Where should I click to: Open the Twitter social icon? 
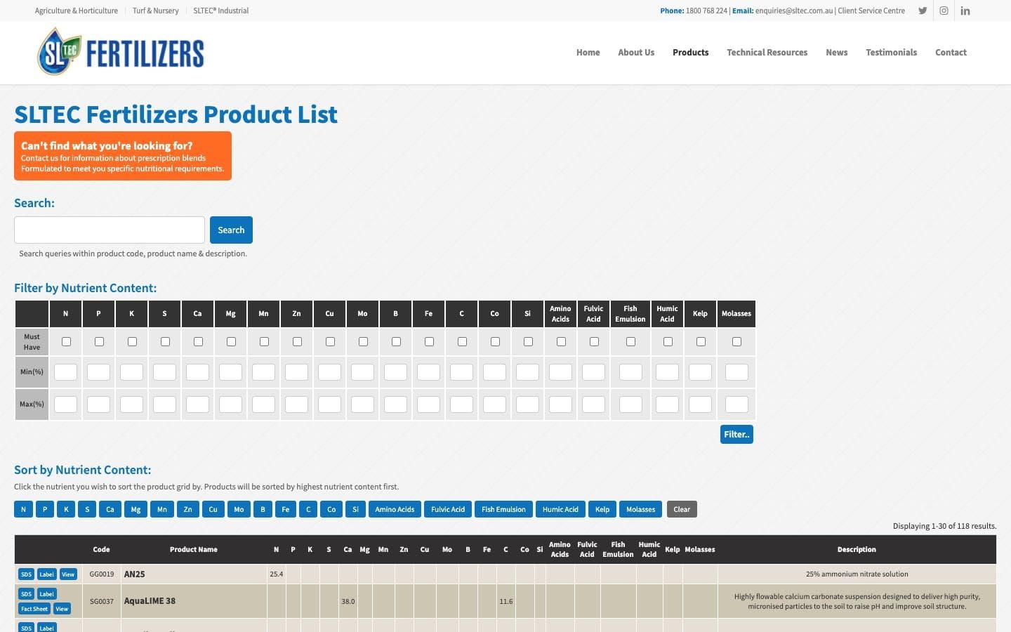coord(923,11)
